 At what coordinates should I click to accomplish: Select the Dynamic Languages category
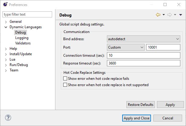tap(26, 27)
